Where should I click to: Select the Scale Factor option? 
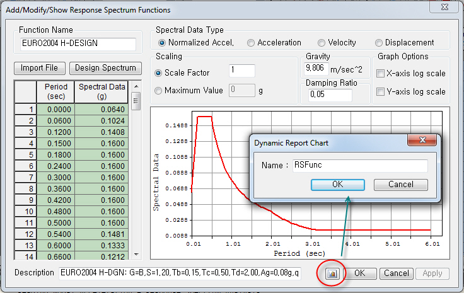click(x=158, y=73)
